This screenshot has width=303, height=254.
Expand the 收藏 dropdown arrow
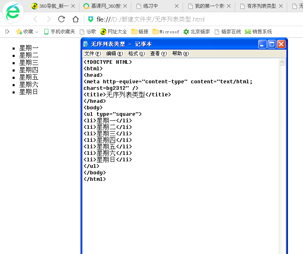tap(37, 32)
